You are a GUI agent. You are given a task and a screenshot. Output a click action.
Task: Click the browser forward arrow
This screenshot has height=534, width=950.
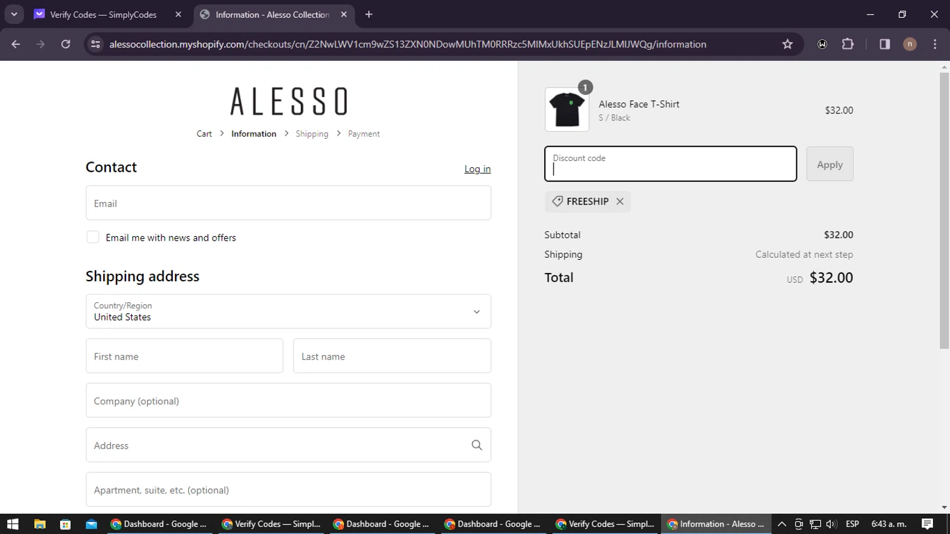click(x=41, y=44)
